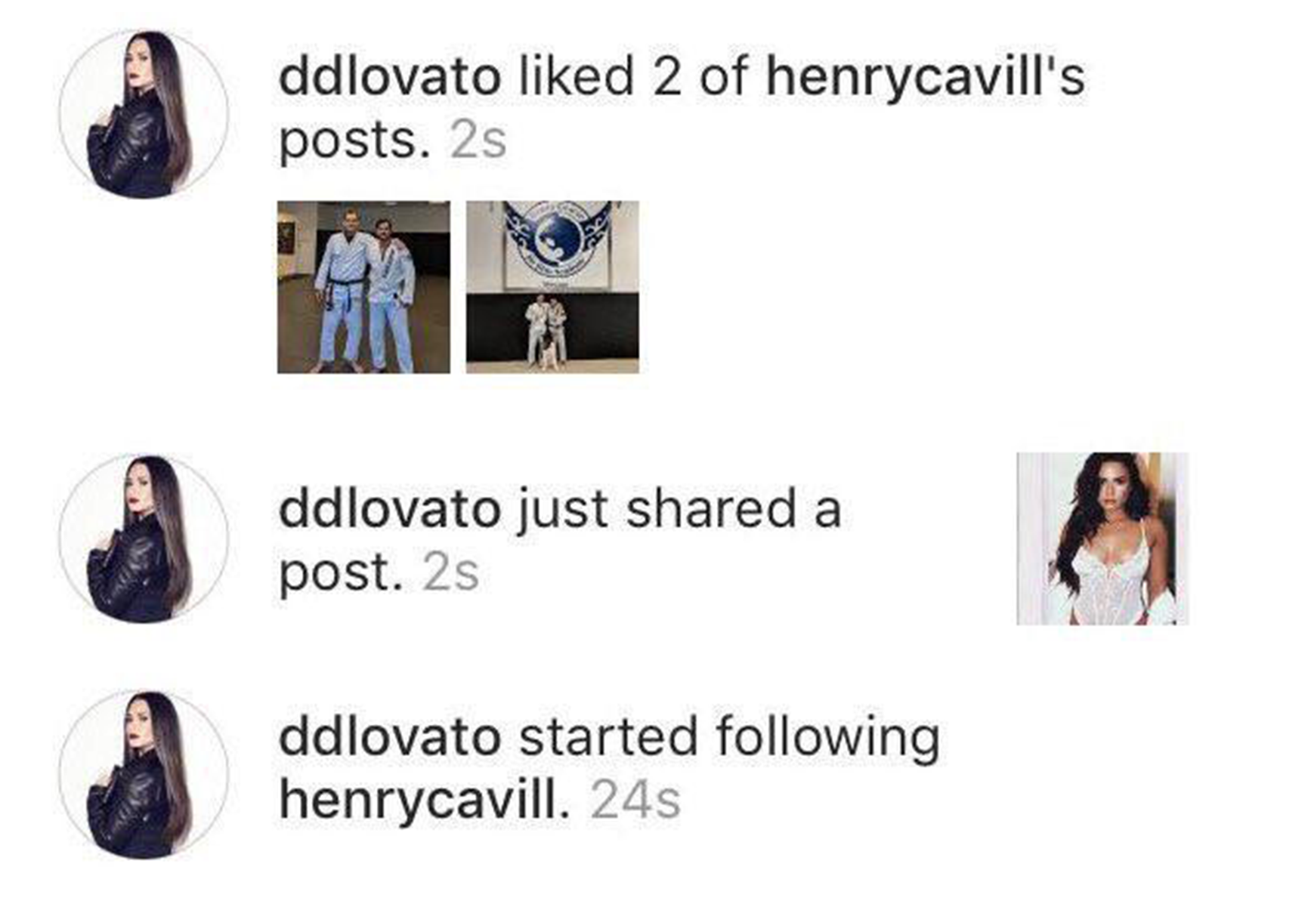Viewport: 1311px width, 904px height.
Task: Open ddlovato username in the 'liked 2 of' notification
Action: [390, 77]
